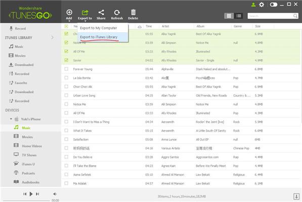Sort by the Genre column
Screen dimensions: 302x202
click(x=238, y=26)
